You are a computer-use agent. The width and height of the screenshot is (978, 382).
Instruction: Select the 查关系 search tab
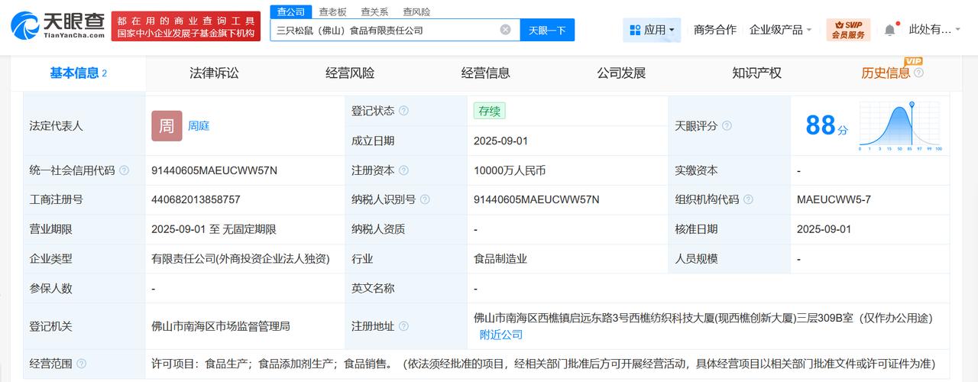coord(374,11)
